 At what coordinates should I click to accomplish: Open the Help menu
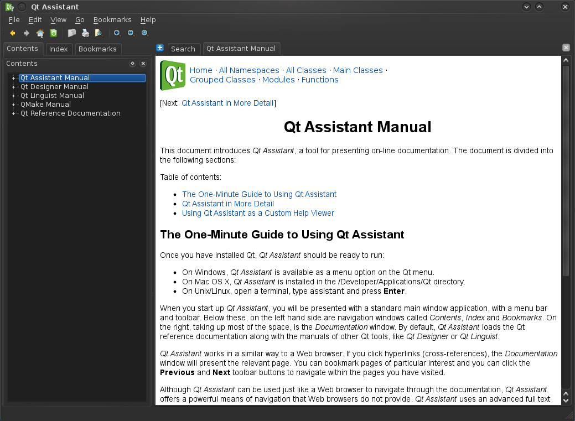tap(148, 20)
